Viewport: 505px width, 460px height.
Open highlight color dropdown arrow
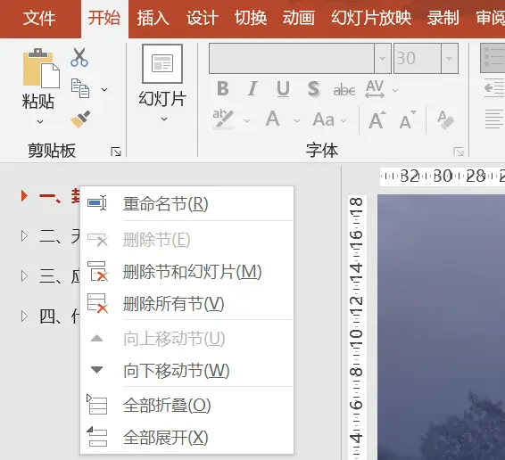247,120
